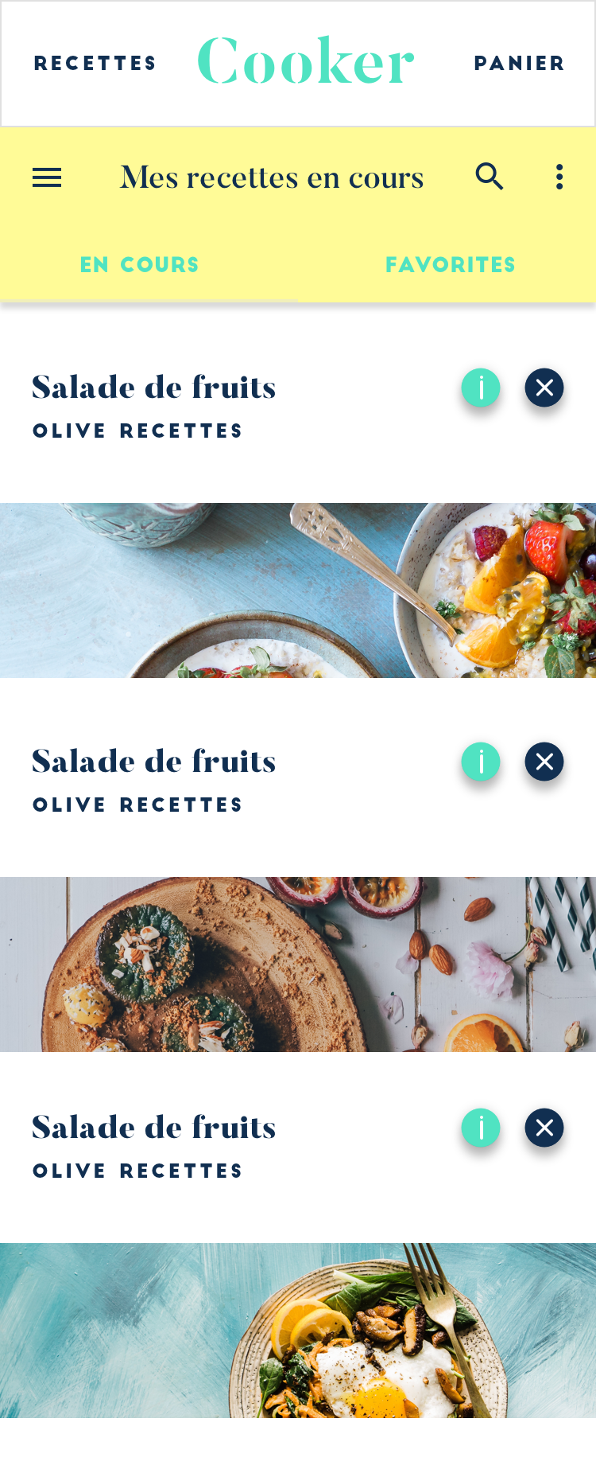Remove the second Salade de fruits recipe
Viewport: 596px width, 1477px height.
(544, 762)
